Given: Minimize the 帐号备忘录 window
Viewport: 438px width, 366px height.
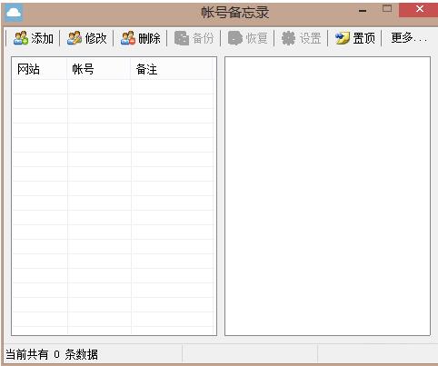Looking at the screenshot, I should pos(363,11).
